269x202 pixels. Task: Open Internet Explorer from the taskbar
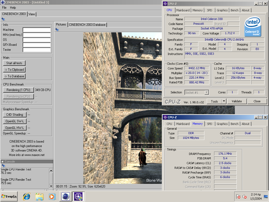(x=27, y=196)
